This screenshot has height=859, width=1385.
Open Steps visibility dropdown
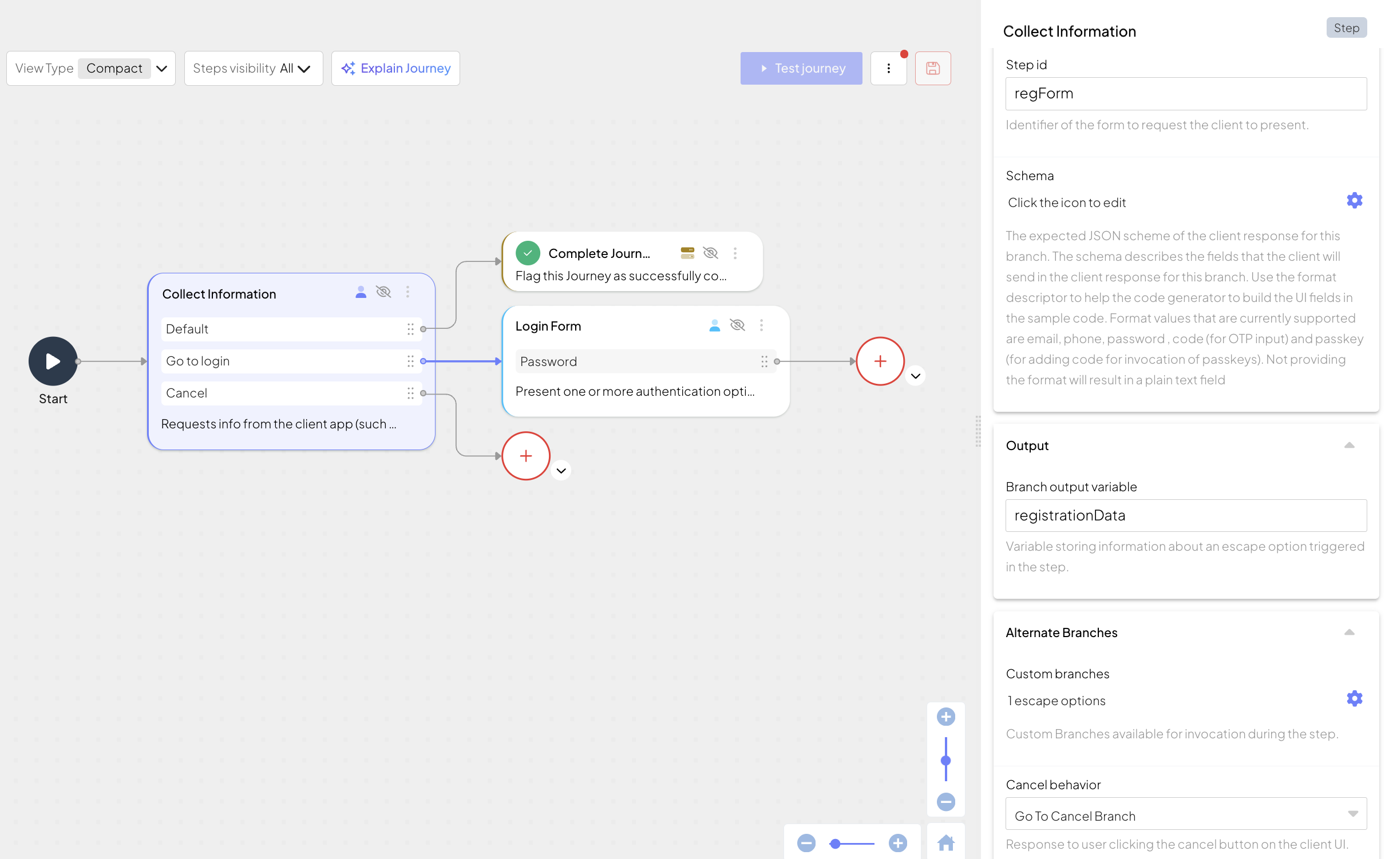[253, 69]
